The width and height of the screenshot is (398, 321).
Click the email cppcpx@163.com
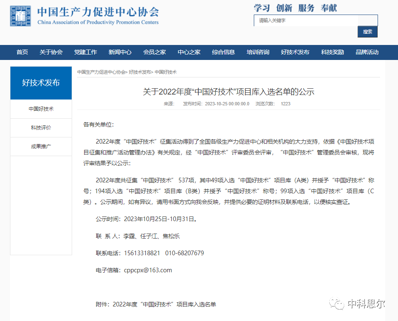(148, 270)
